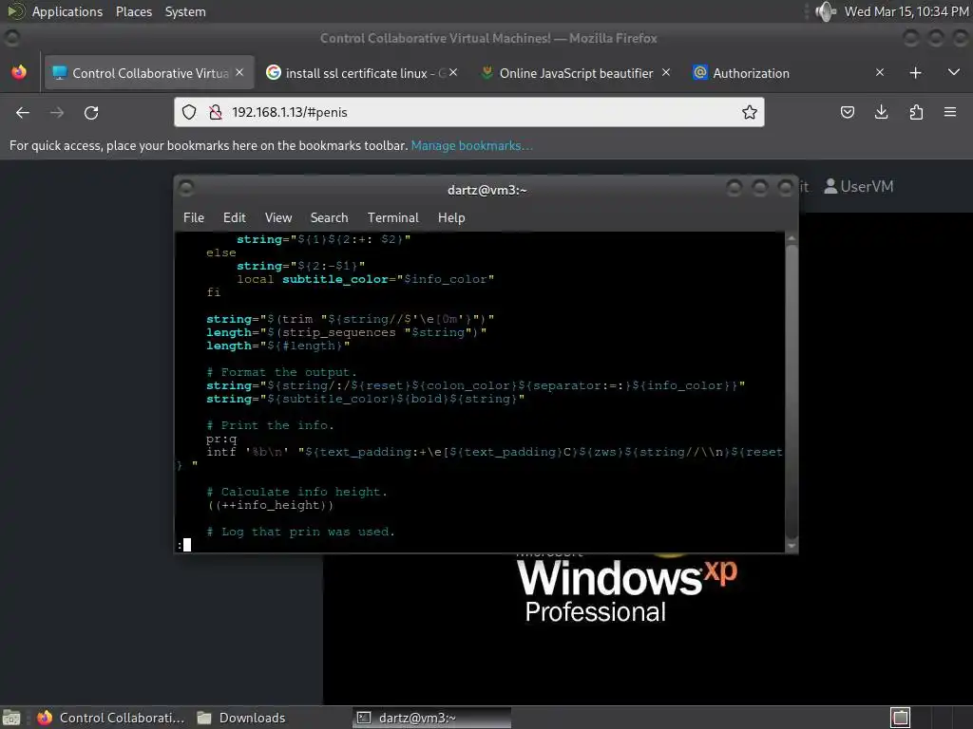Click the terminal window menu button
The image size is (973, 729).
pyautogui.click(x=186, y=188)
